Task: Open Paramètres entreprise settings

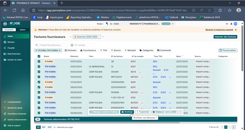Action: [16, 114]
